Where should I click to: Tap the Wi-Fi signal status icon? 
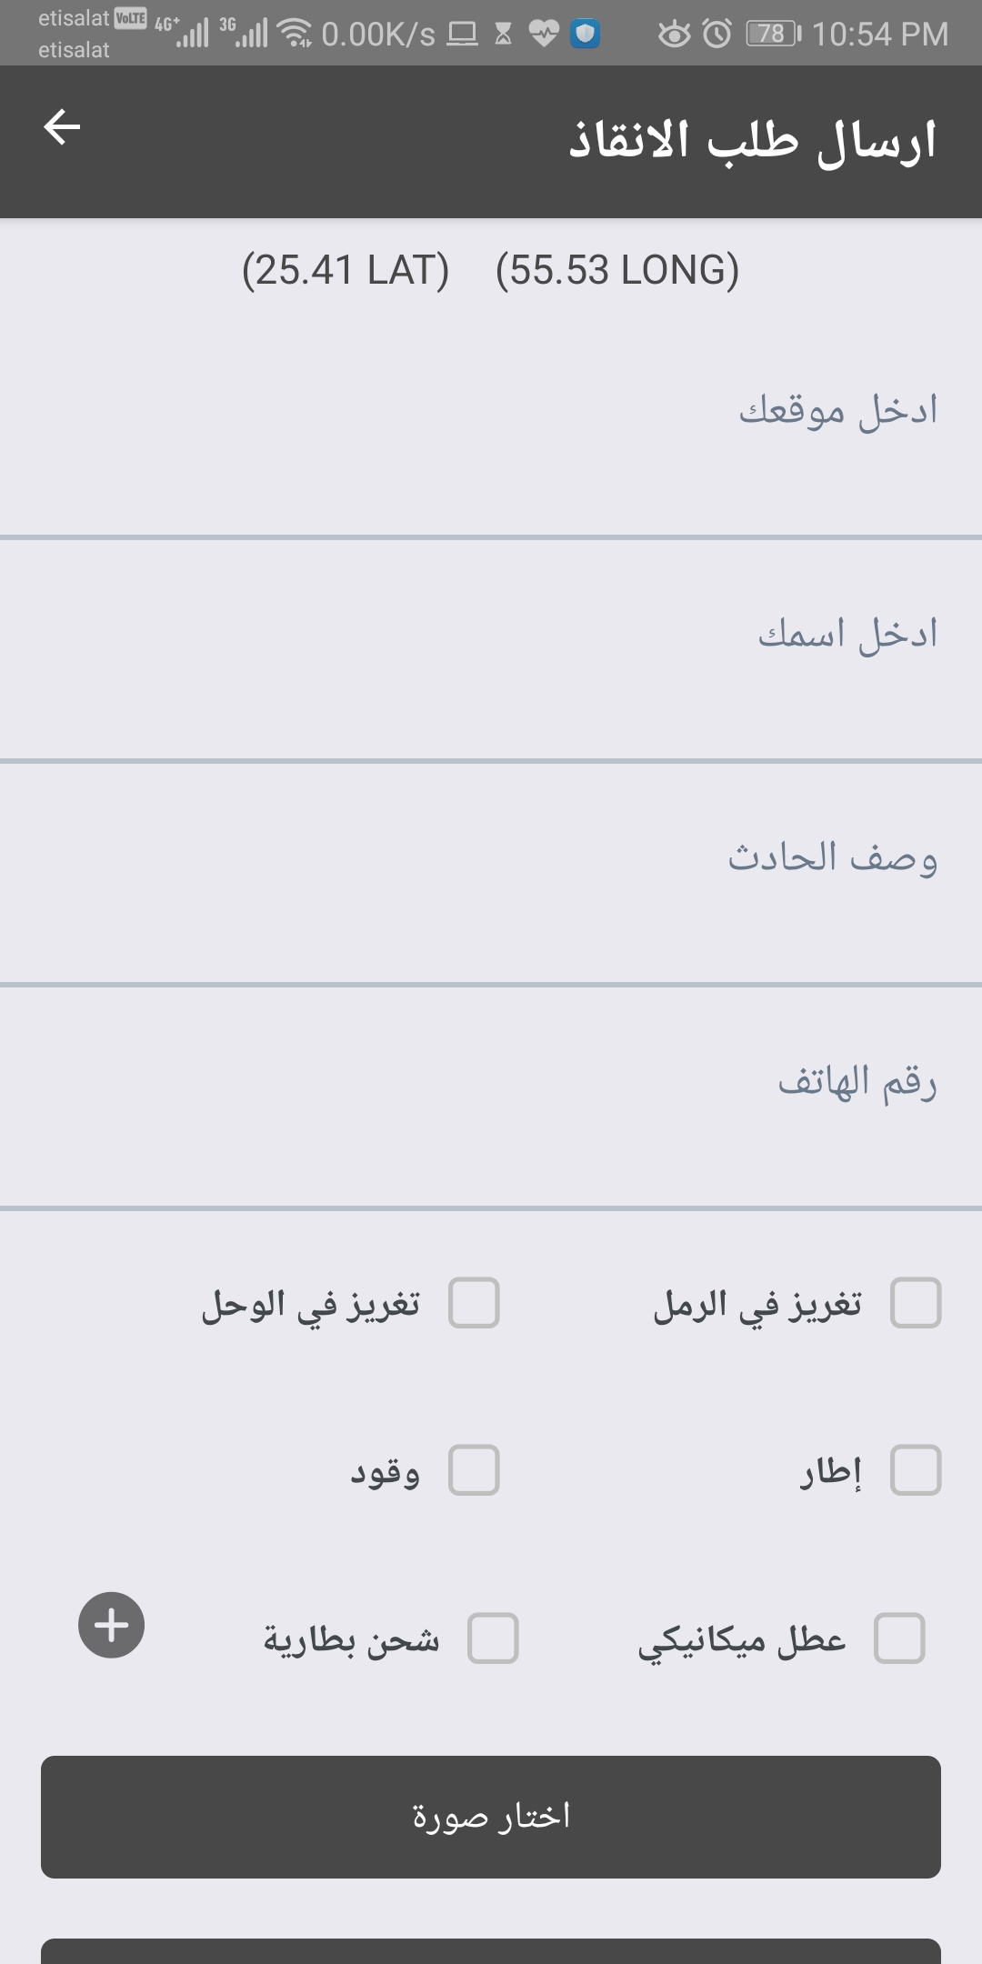295,35
